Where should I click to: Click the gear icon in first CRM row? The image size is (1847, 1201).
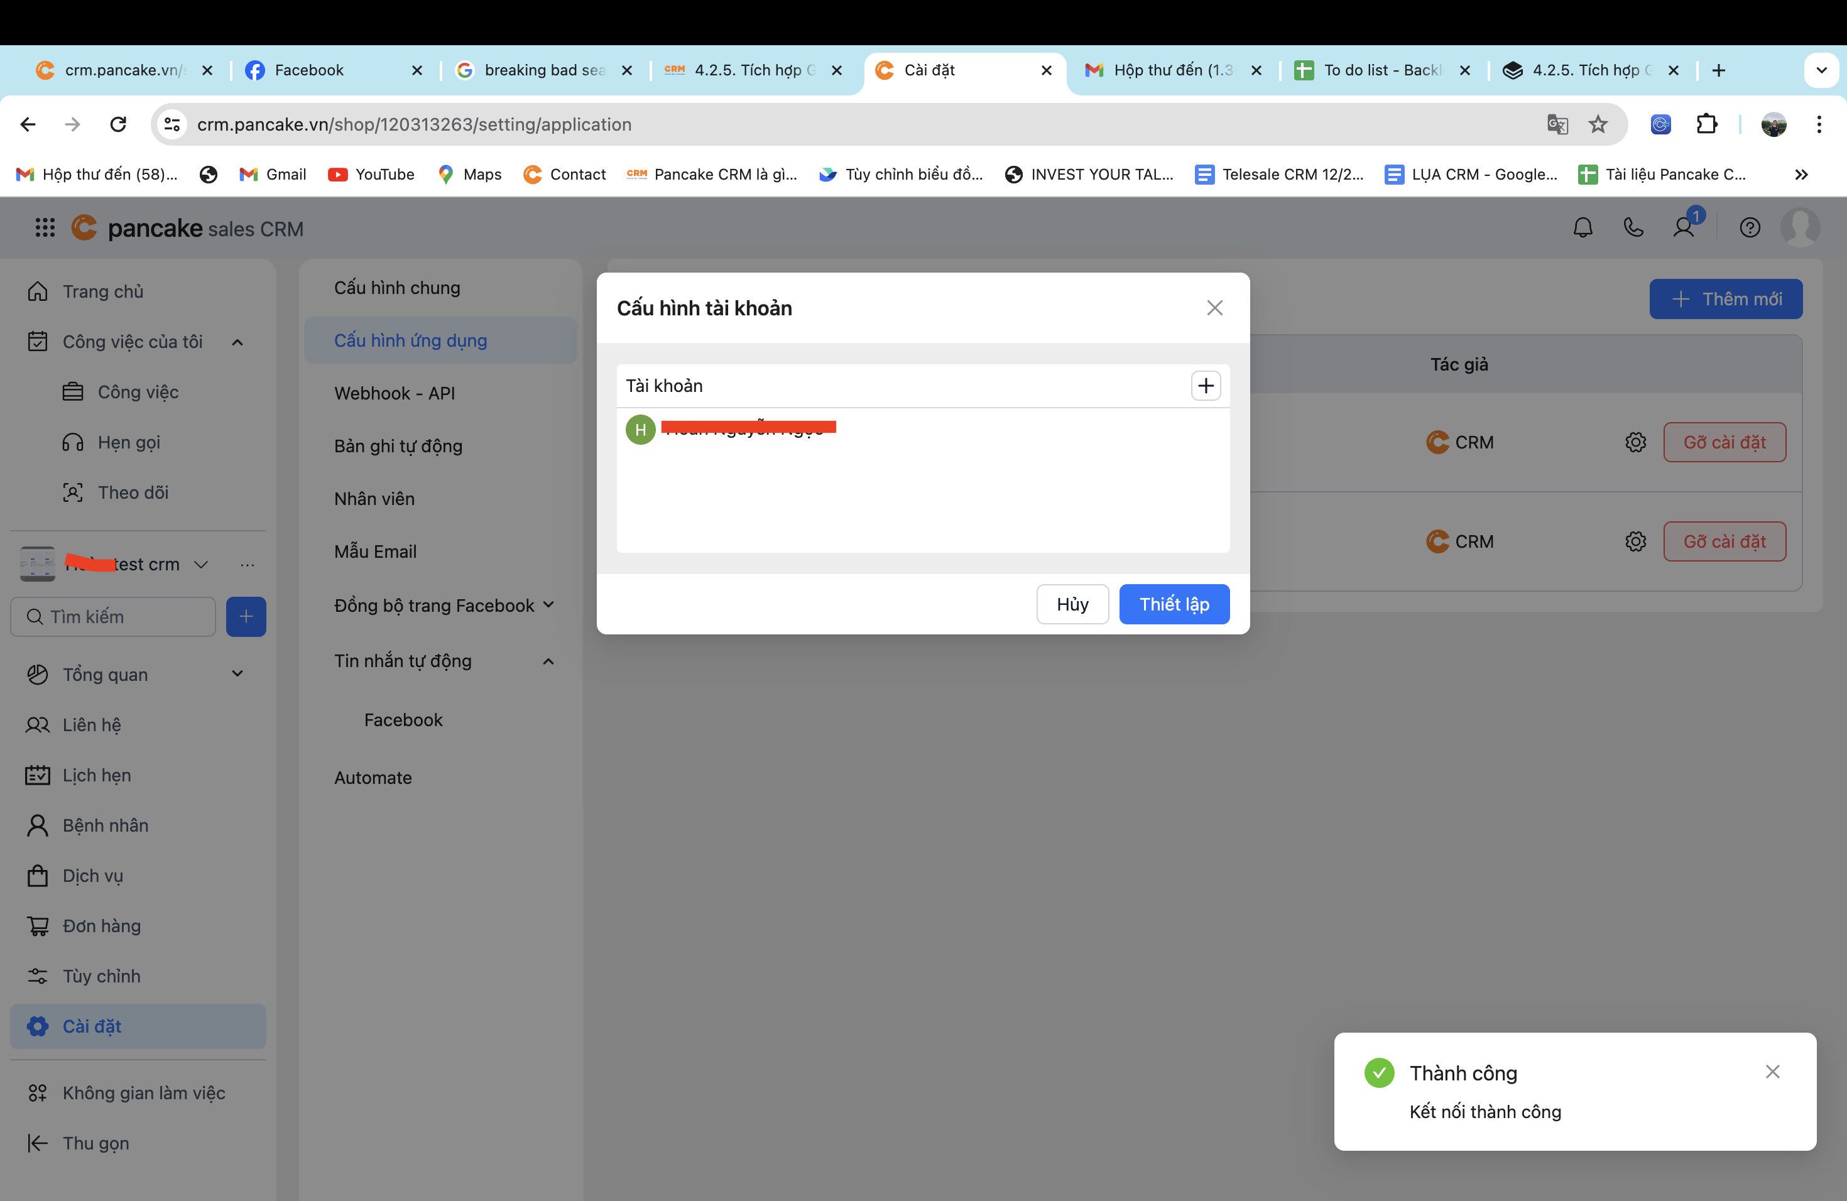tap(1635, 442)
